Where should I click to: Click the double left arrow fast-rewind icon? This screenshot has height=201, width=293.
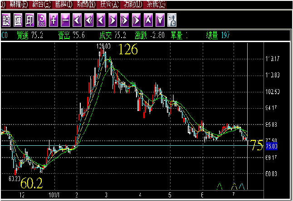click(x=89, y=20)
